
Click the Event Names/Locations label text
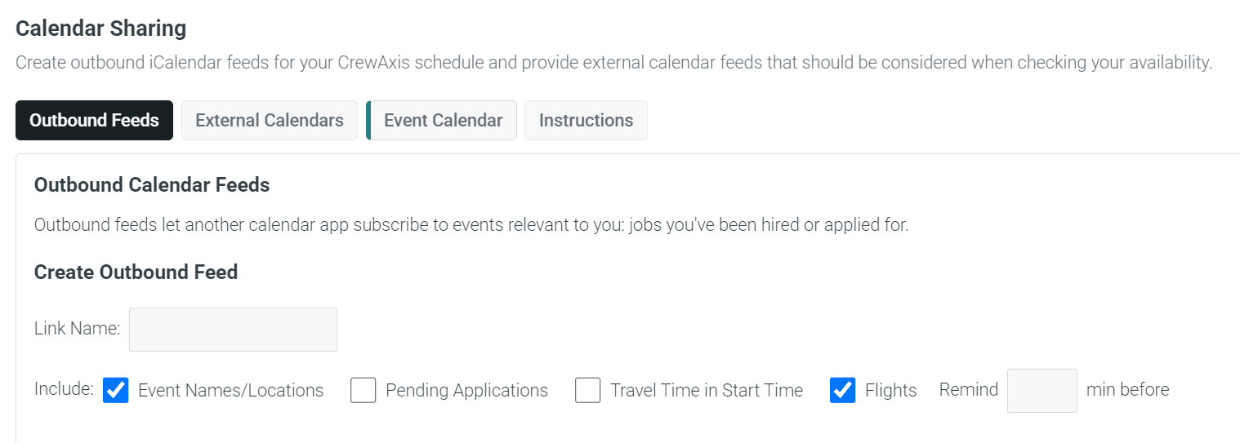(x=231, y=391)
